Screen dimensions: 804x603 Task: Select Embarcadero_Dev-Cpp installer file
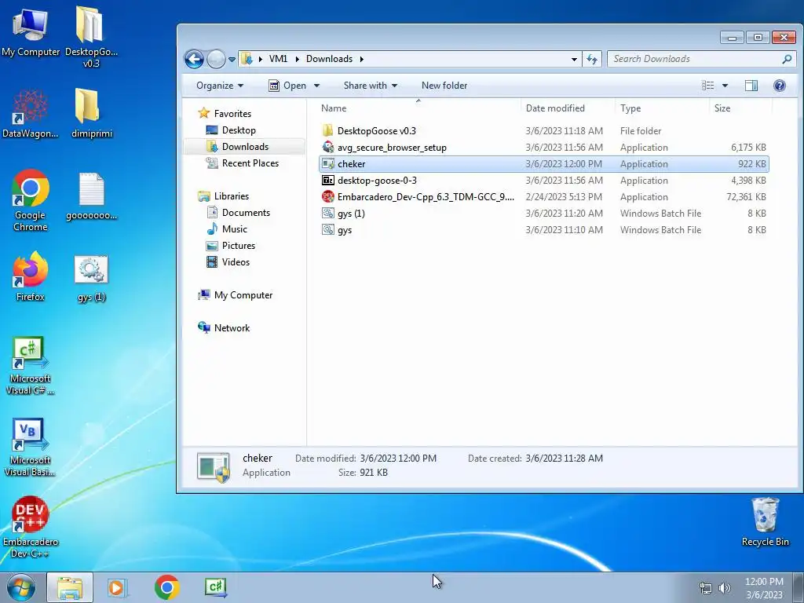[x=543, y=196]
